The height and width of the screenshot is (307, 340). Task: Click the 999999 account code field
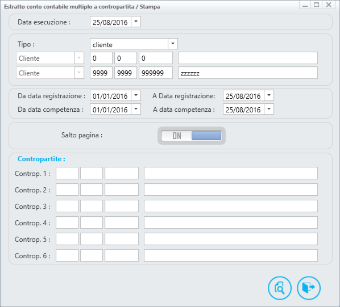click(x=156, y=73)
